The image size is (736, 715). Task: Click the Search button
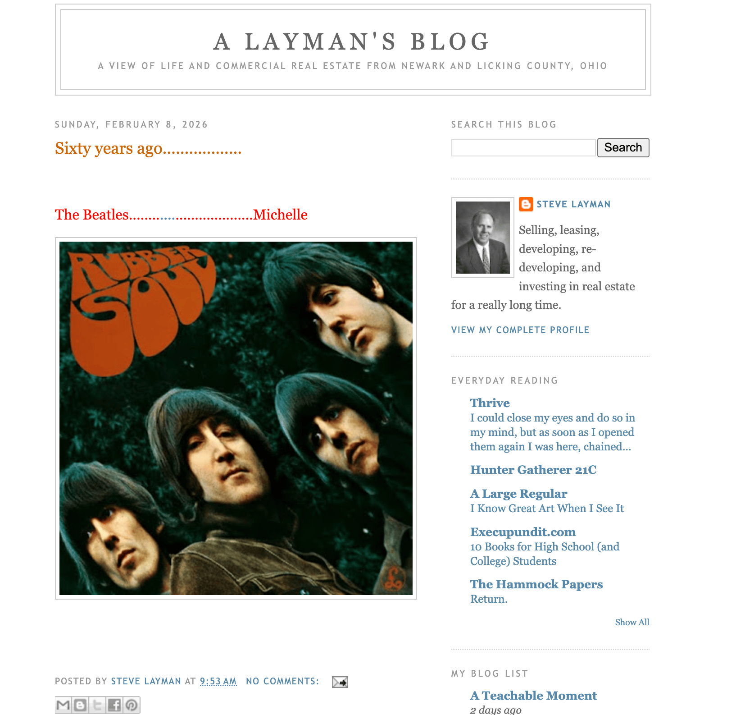(623, 147)
